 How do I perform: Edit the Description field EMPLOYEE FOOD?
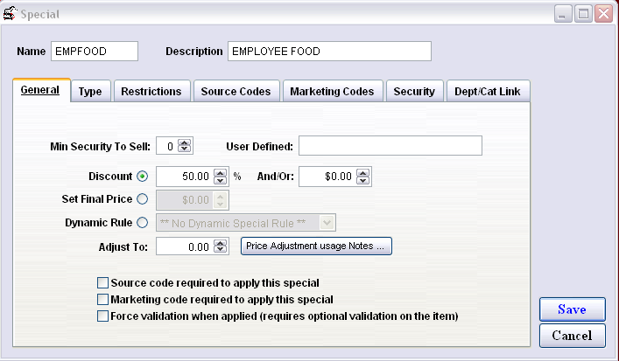329,52
